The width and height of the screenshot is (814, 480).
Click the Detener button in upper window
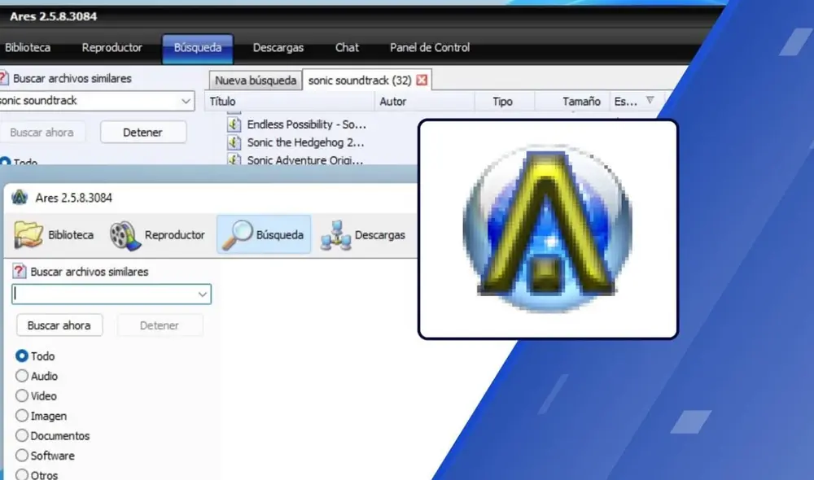[x=142, y=132]
